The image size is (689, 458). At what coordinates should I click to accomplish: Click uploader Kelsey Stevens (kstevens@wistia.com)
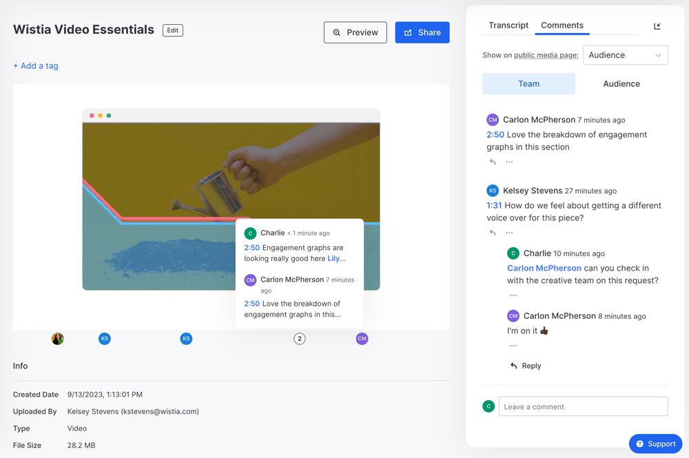pos(133,411)
